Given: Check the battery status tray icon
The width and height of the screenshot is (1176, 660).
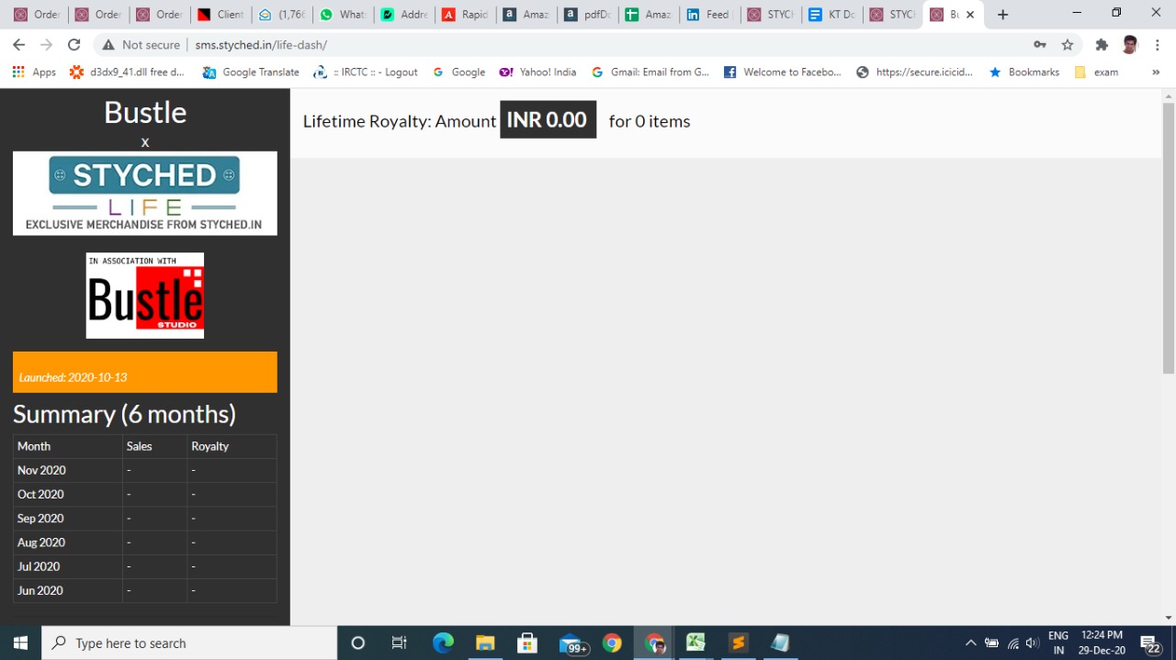Looking at the screenshot, I should 992,643.
